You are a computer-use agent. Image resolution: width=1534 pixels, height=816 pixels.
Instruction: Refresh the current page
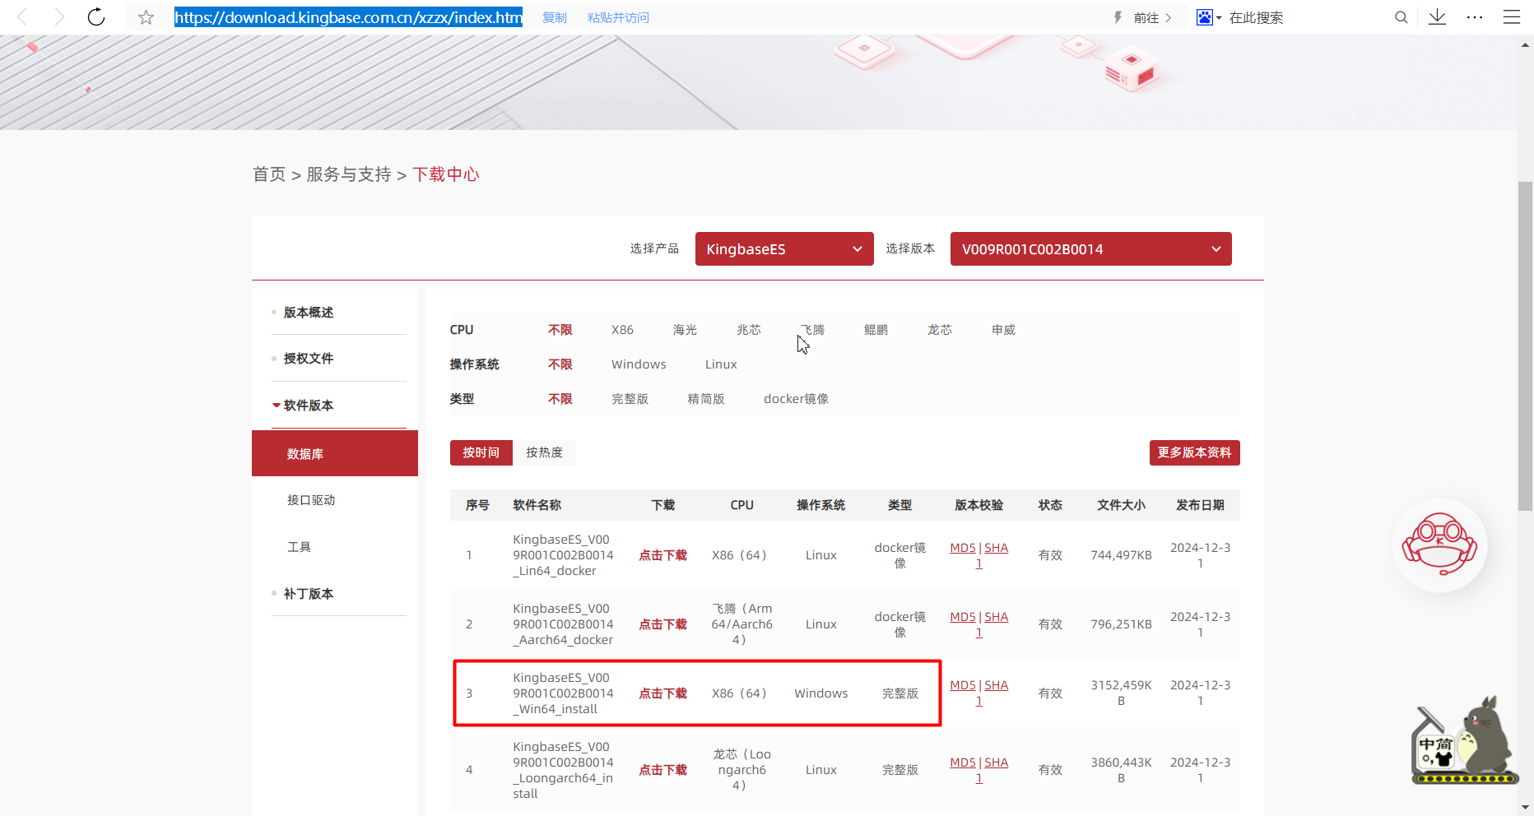[x=95, y=16]
